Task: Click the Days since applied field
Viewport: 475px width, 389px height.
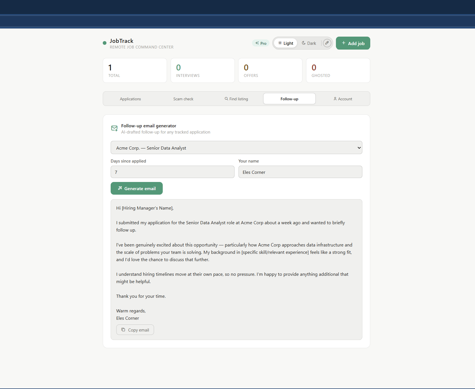Action: [172, 172]
